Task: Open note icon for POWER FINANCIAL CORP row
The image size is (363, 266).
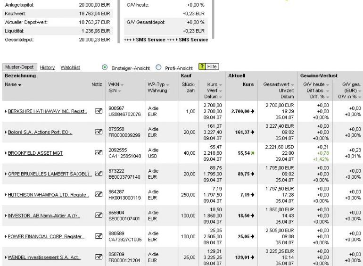Action: click(99, 236)
